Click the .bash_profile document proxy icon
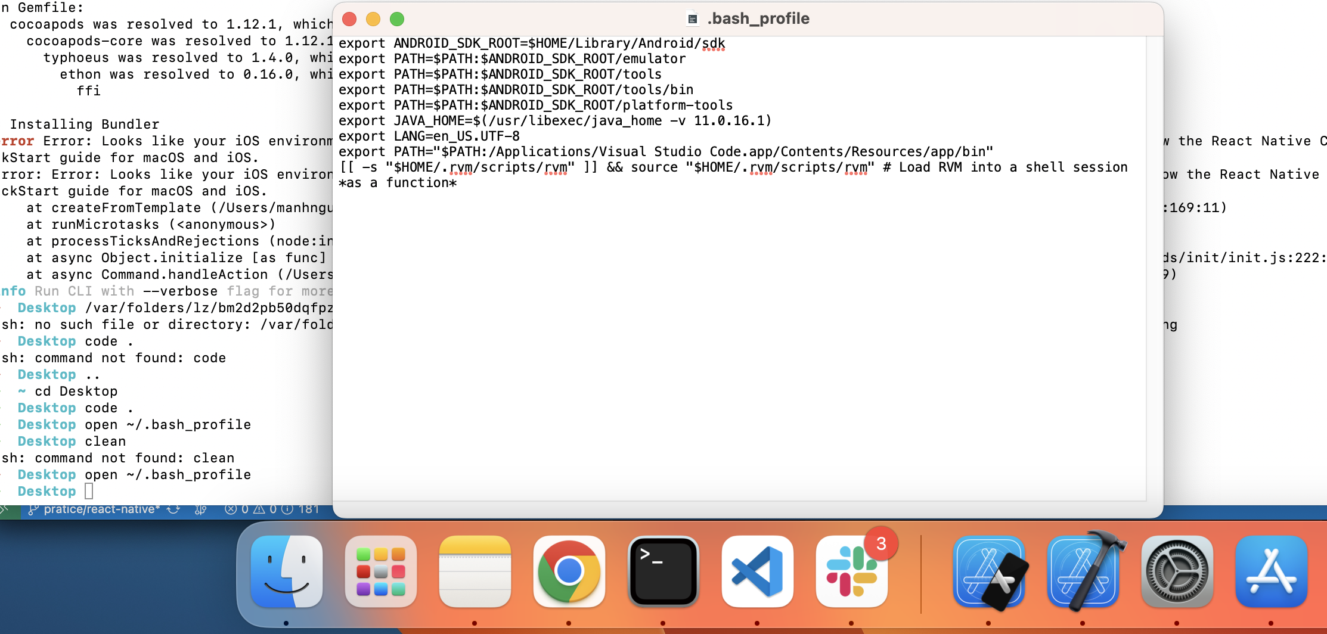This screenshot has width=1327, height=634. tap(692, 19)
